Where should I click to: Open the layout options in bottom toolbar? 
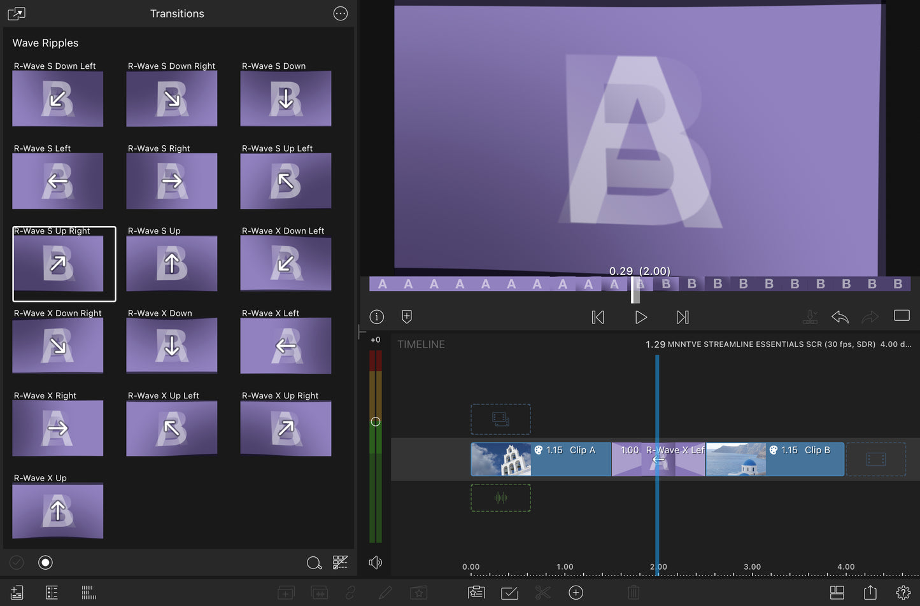(x=837, y=593)
